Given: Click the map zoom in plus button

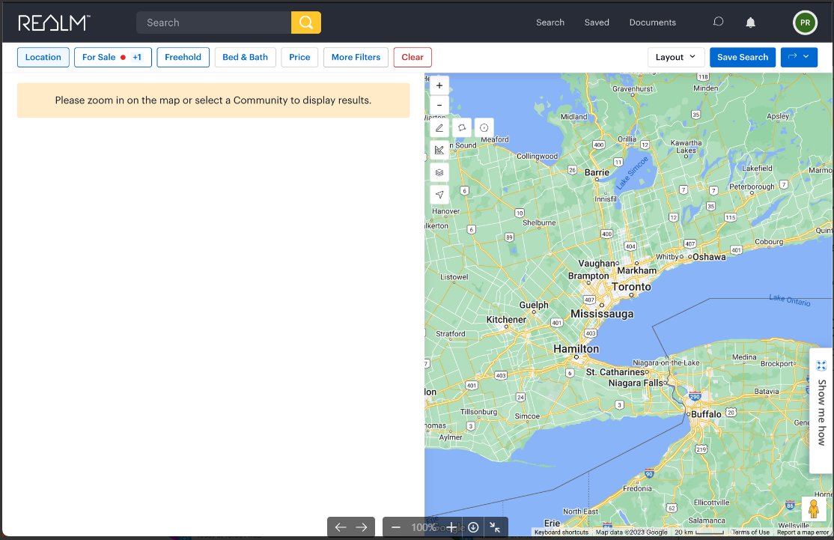Looking at the screenshot, I should pyautogui.click(x=439, y=85).
